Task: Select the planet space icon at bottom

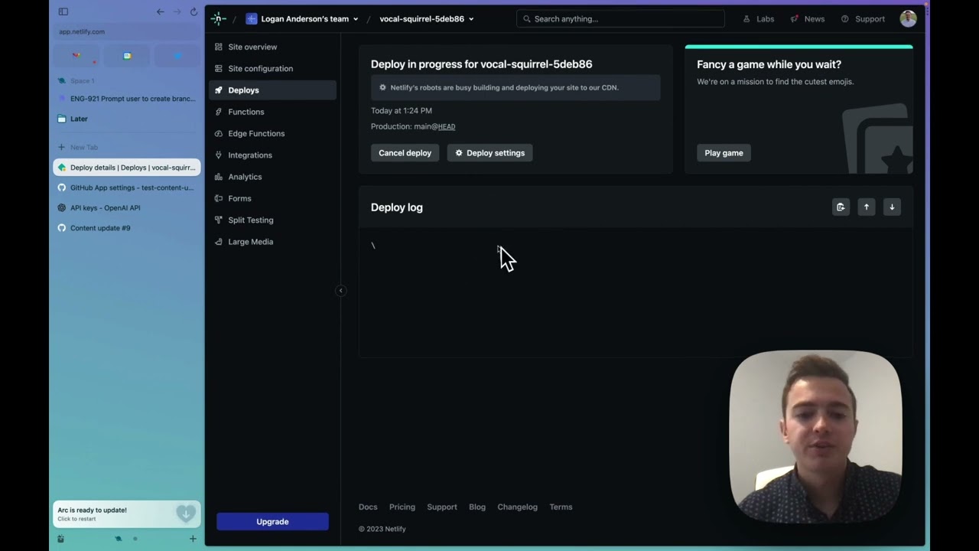Action: click(x=118, y=539)
